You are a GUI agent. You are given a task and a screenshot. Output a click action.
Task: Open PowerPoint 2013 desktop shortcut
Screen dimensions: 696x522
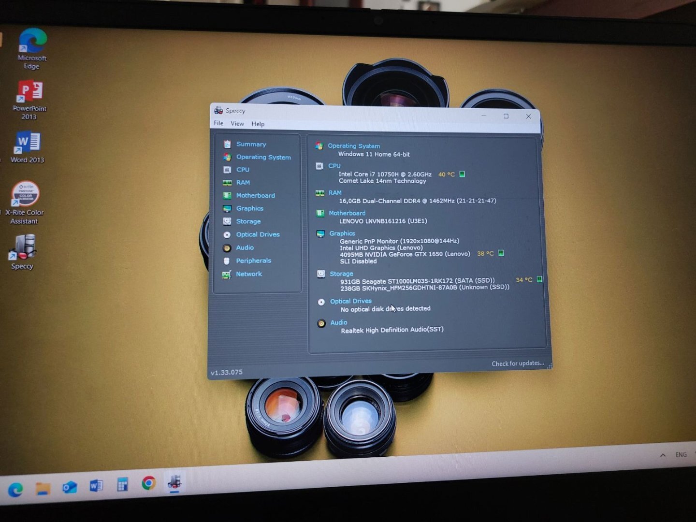click(29, 100)
